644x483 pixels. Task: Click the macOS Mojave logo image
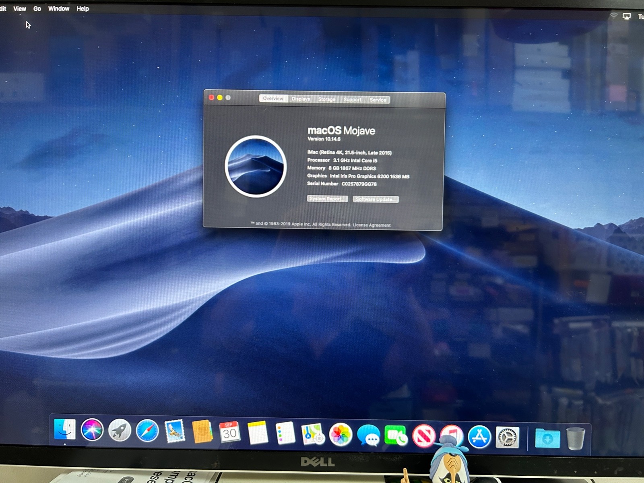click(256, 166)
